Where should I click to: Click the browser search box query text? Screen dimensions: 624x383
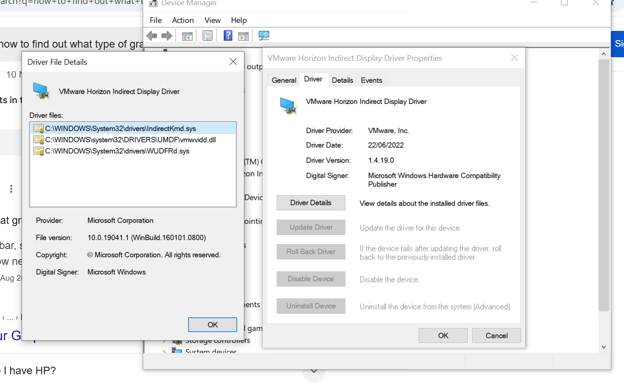[x=71, y=44]
